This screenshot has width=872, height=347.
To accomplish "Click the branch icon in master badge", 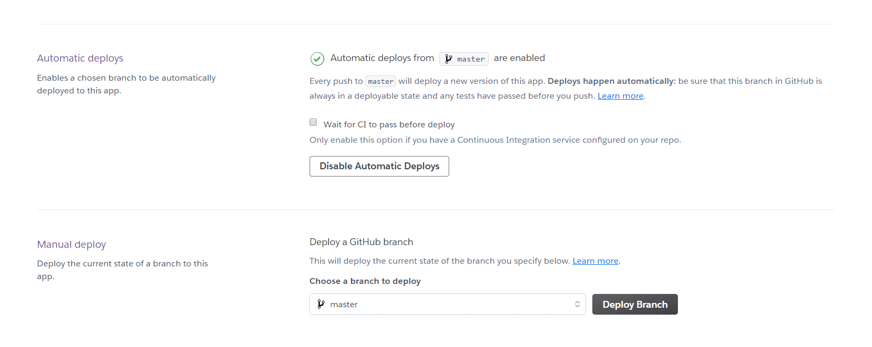I will pyautogui.click(x=448, y=59).
